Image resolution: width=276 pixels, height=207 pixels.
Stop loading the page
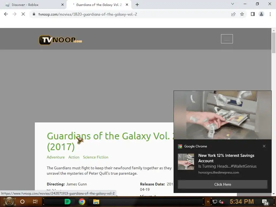(23, 14)
